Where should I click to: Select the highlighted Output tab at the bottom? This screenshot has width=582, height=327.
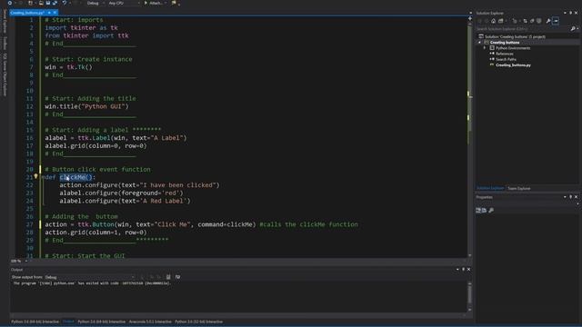pos(68,322)
